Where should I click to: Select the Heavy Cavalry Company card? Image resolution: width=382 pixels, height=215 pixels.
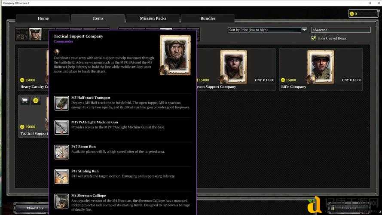click(x=34, y=69)
